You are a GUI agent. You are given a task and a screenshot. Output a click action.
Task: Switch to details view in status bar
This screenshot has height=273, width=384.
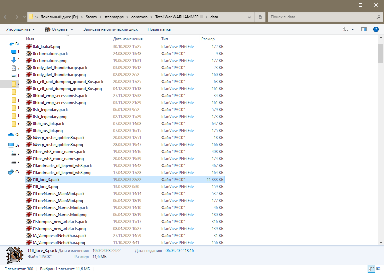372,269
